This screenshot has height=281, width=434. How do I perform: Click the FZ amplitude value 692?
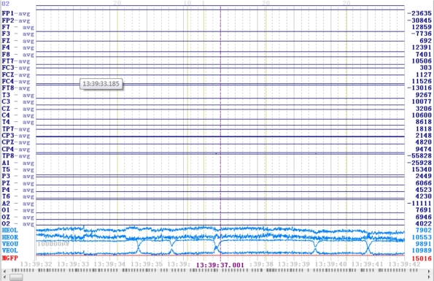[x=425, y=41]
